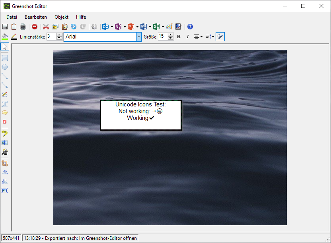The height and width of the screenshot is (243, 331).
Task: Select the Crop tool
Action: 5,163
